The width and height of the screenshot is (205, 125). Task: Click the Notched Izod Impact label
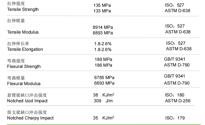pos(27,101)
